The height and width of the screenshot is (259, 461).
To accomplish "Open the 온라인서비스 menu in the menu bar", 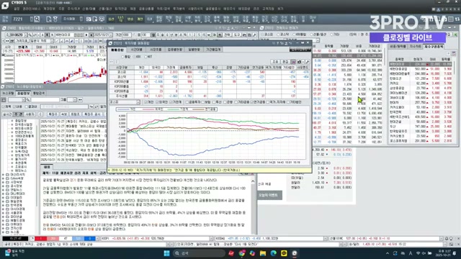I will coord(32,9).
